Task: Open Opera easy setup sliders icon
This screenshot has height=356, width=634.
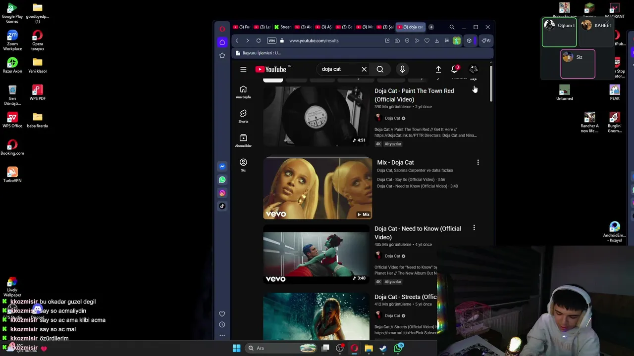Action: 447,41
